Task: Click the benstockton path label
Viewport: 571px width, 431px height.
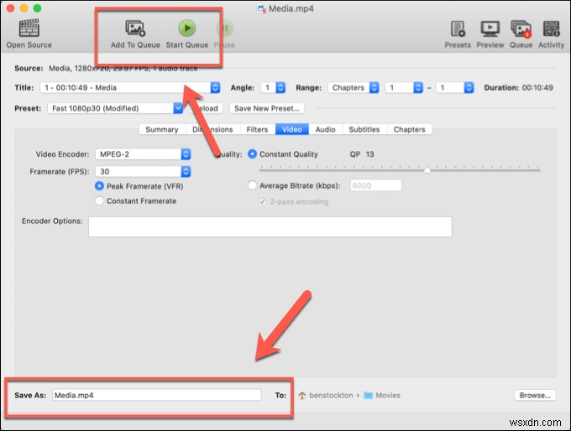Action: coord(331,395)
